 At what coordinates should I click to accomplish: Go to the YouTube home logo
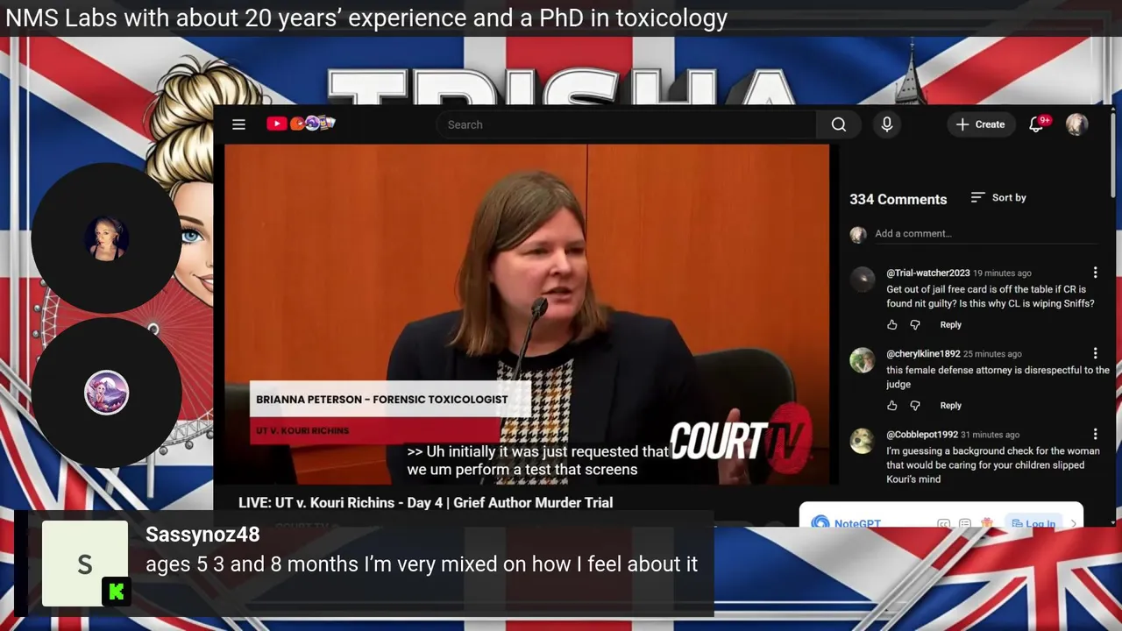coord(301,124)
